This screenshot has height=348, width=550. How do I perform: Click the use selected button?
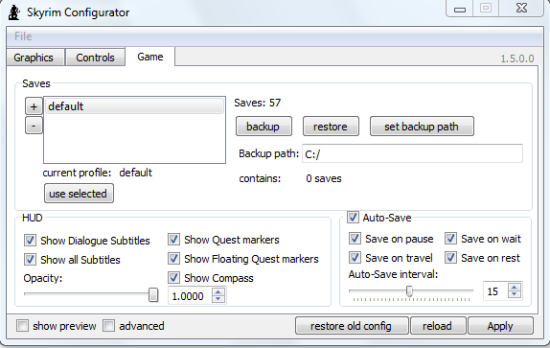pos(79,194)
